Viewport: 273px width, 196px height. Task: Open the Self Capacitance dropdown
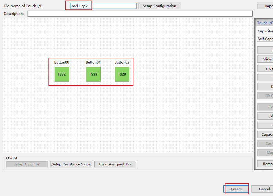[265, 39]
